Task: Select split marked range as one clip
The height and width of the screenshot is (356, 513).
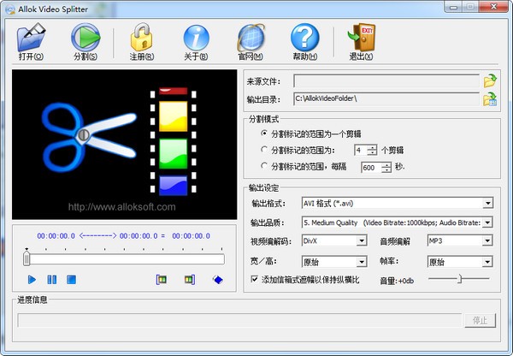Action: tap(264, 133)
